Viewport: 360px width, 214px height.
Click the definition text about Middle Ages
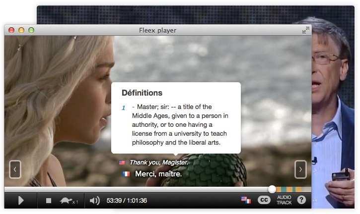[180, 125]
